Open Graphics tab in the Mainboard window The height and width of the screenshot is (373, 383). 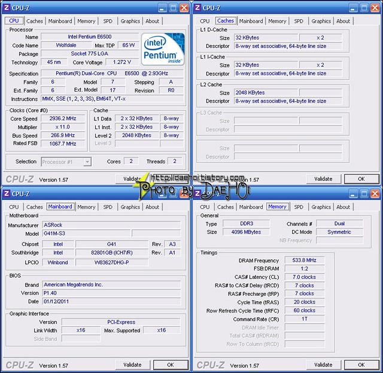pos(130,207)
